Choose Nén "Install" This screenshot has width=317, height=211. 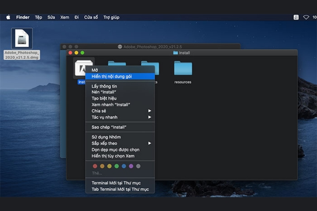click(120, 92)
